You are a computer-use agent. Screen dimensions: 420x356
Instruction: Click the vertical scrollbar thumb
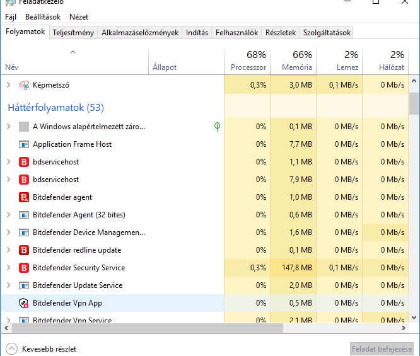[x=414, y=103]
